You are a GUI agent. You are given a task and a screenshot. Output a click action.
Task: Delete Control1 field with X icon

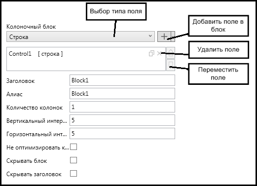pos(159,53)
